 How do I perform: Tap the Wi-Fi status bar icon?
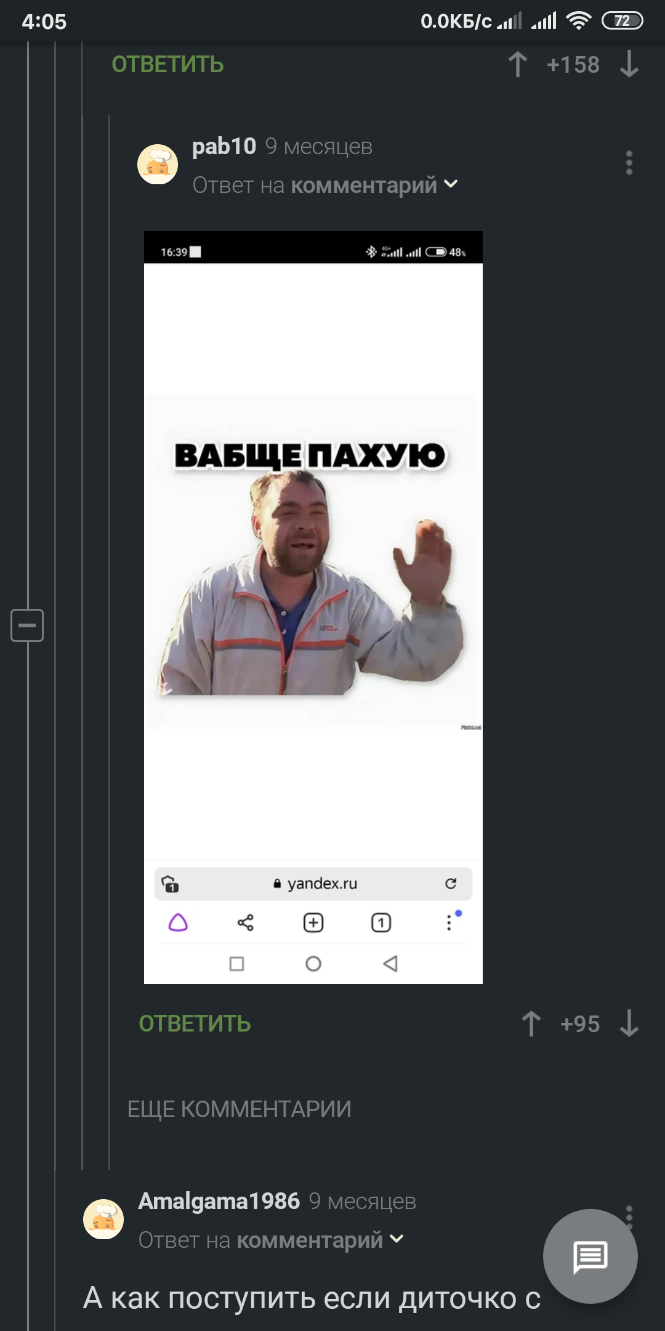578,21
